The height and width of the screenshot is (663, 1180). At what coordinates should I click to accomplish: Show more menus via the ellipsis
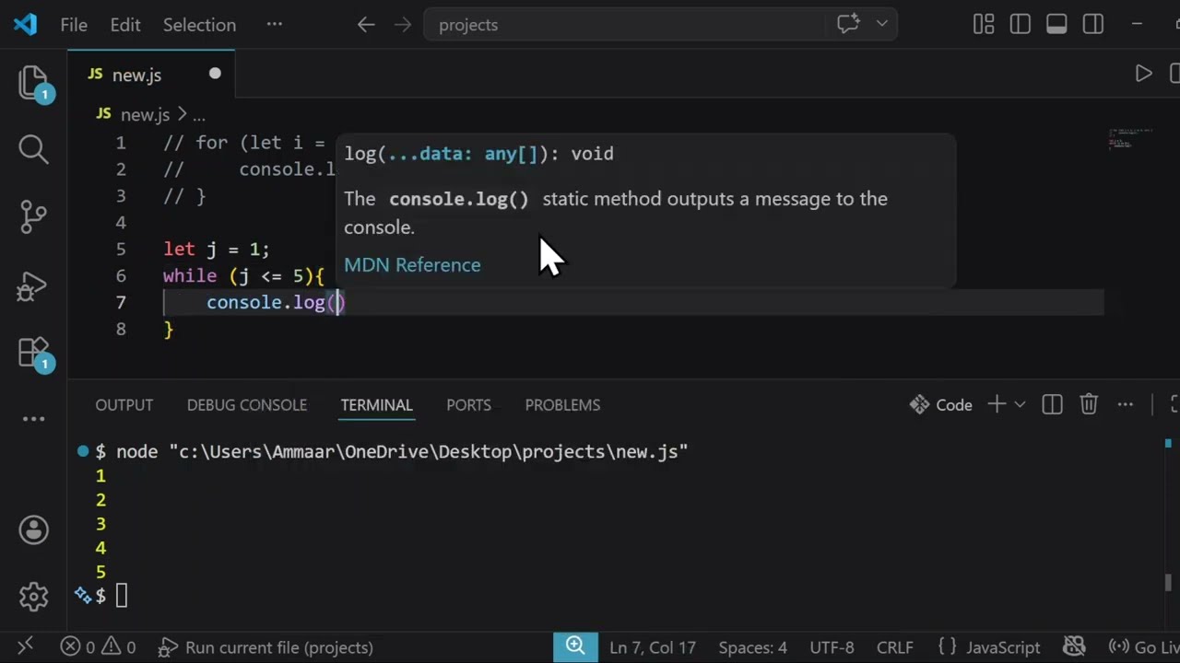(x=275, y=25)
